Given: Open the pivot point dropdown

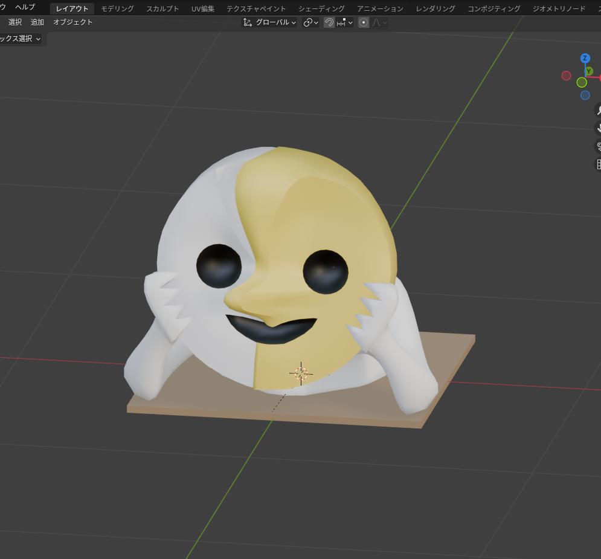Looking at the screenshot, I should (x=310, y=22).
